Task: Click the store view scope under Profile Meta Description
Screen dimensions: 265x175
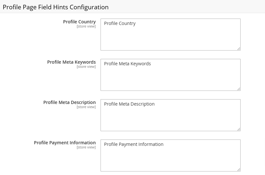Action: tap(86, 107)
